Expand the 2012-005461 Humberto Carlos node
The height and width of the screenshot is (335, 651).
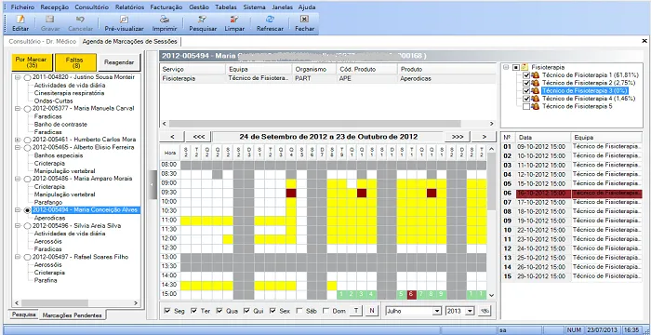18,140
